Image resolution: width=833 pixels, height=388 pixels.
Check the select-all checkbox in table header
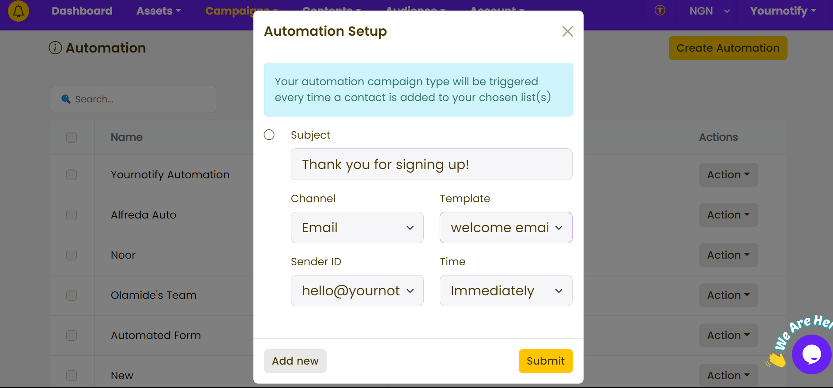[72, 137]
